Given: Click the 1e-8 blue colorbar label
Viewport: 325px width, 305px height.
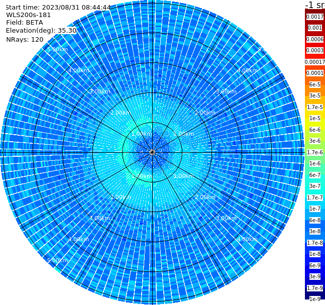Looking at the screenshot, I should point(315,254).
